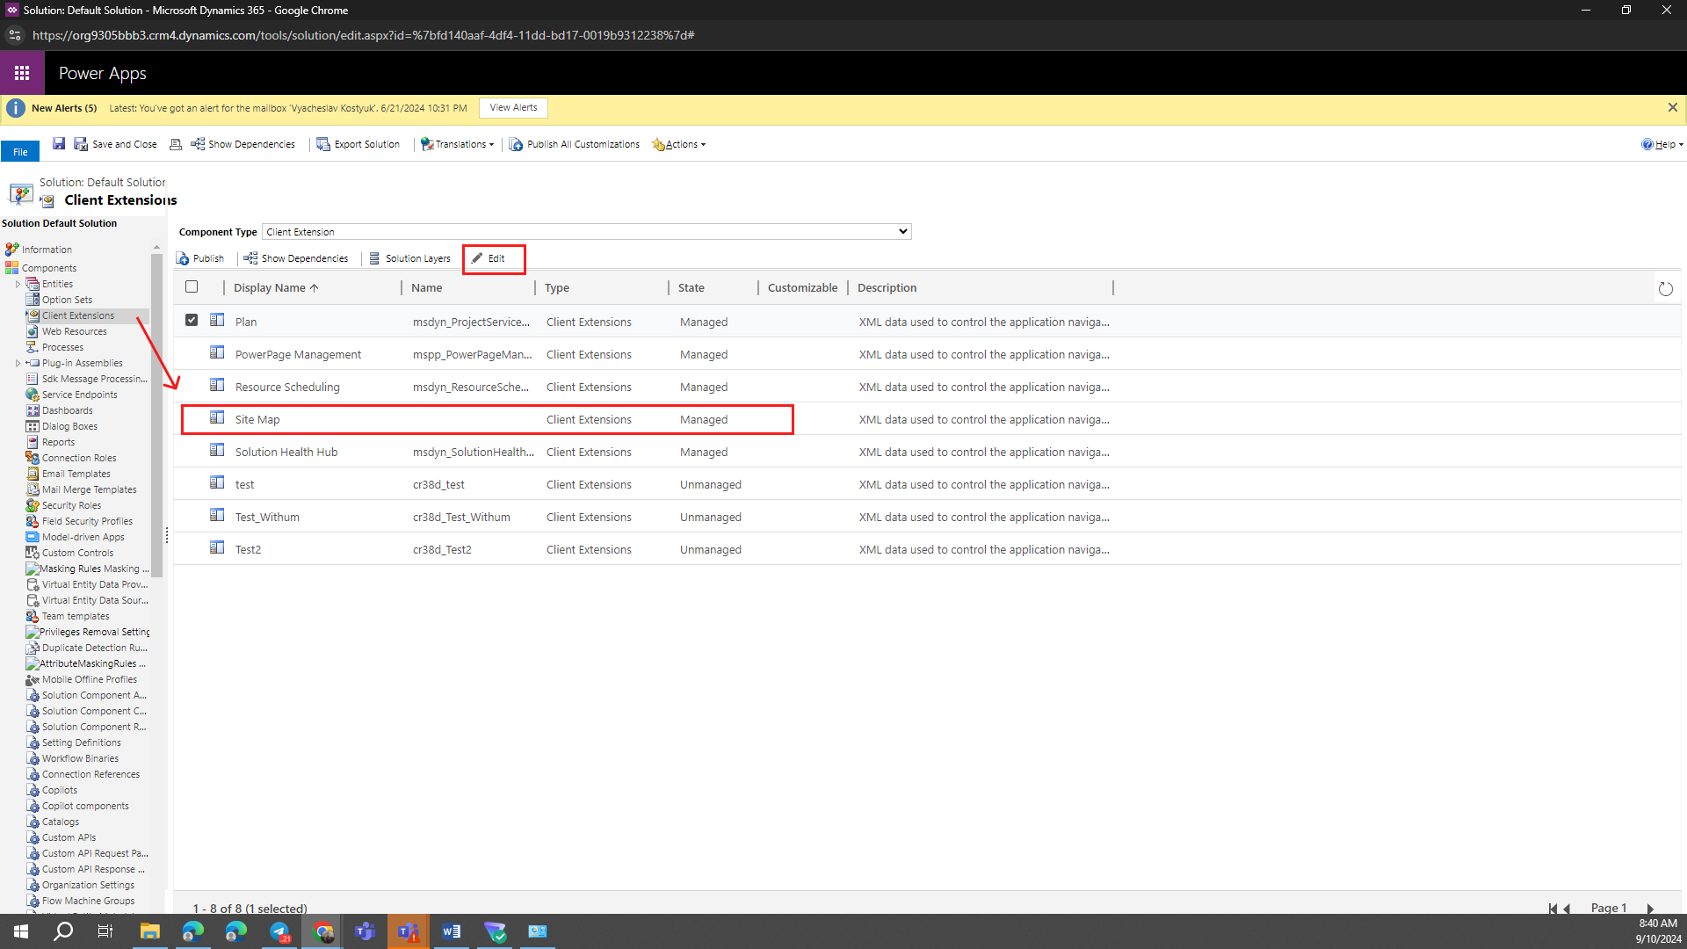Image resolution: width=1687 pixels, height=949 pixels.
Task: Click the browser address bar URL
Action: pyautogui.click(x=364, y=35)
